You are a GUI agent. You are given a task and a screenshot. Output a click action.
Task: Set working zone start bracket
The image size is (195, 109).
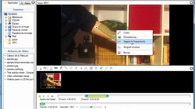pyautogui.click(x=44, y=96)
